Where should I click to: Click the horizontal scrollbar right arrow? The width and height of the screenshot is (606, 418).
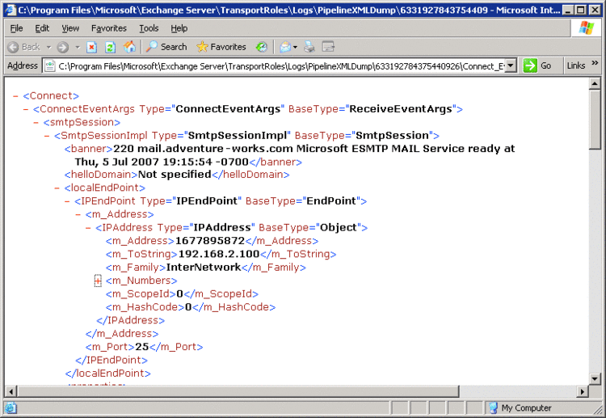[583, 391]
